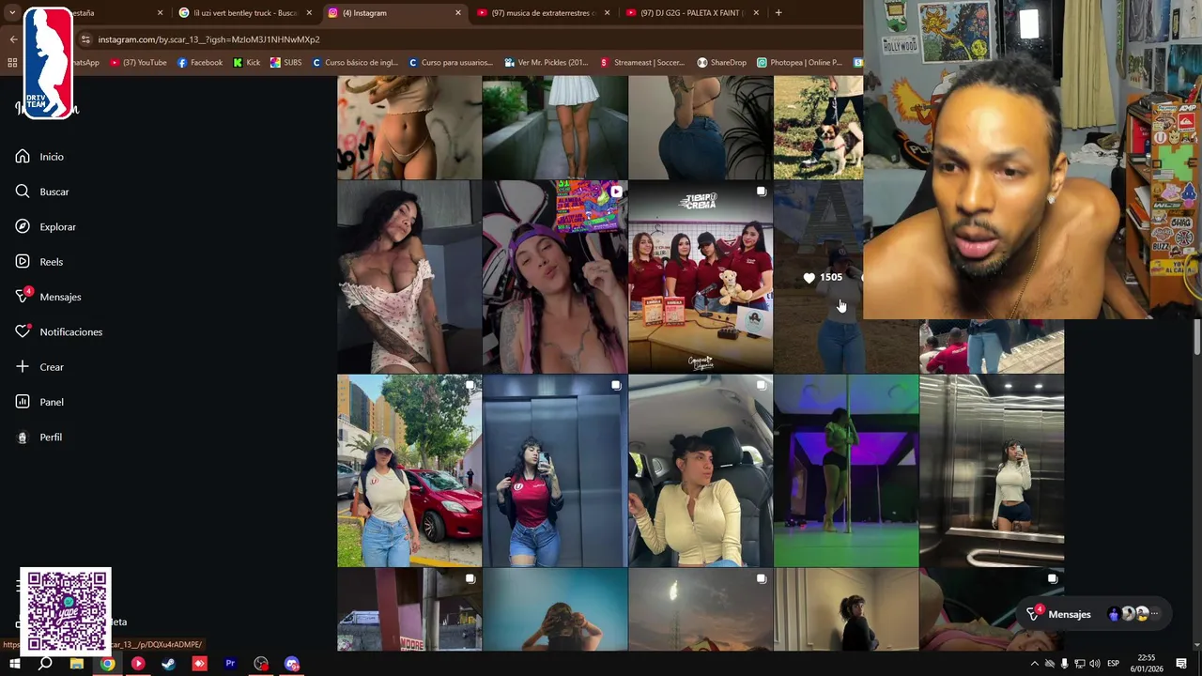Image resolution: width=1202 pixels, height=676 pixels.
Task: Open Panel dashboard entry
Action: pyautogui.click(x=39, y=402)
